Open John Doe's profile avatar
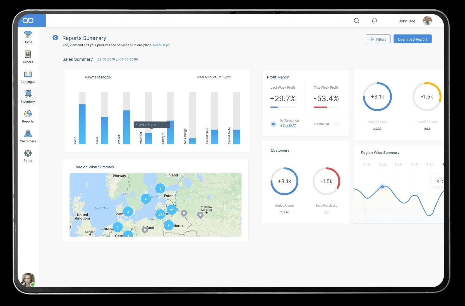Image resolution: width=465 pixels, height=306 pixels. point(427,21)
